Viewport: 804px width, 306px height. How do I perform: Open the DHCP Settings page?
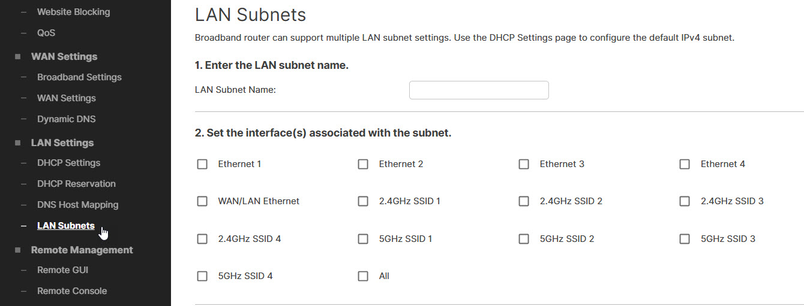[x=68, y=163]
